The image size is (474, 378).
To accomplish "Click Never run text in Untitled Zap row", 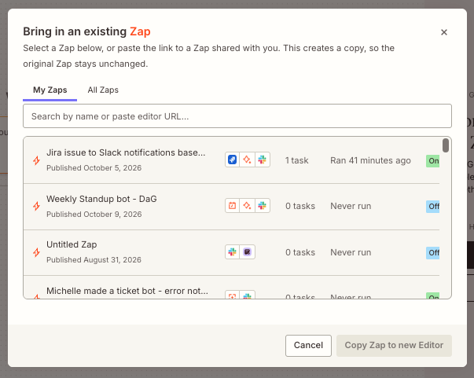I will (x=351, y=252).
